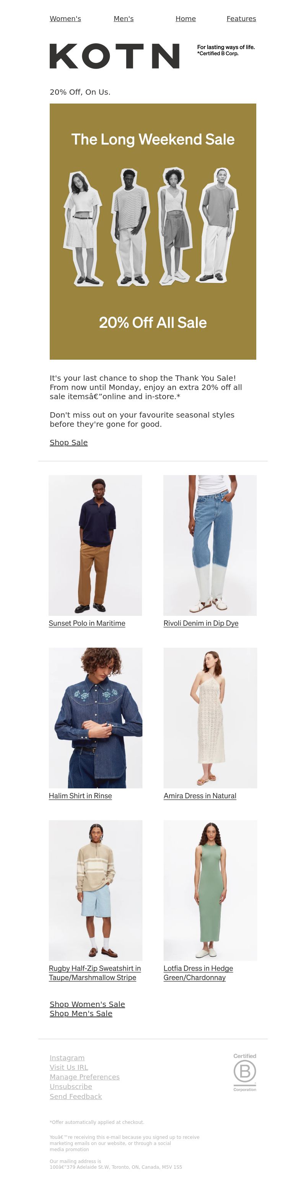View the Halim Shirt in Rinse image
The image size is (306, 1196).
(x=95, y=718)
